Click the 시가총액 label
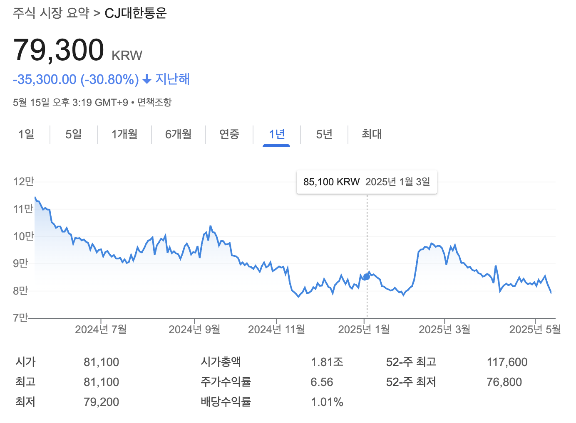The image size is (576, 423). click(221, 362)
